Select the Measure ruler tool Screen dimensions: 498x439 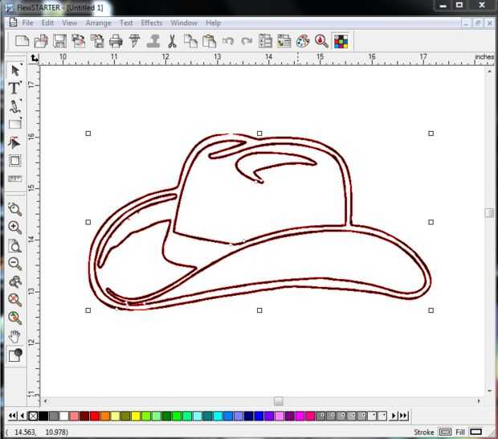[x=14, y=178]
